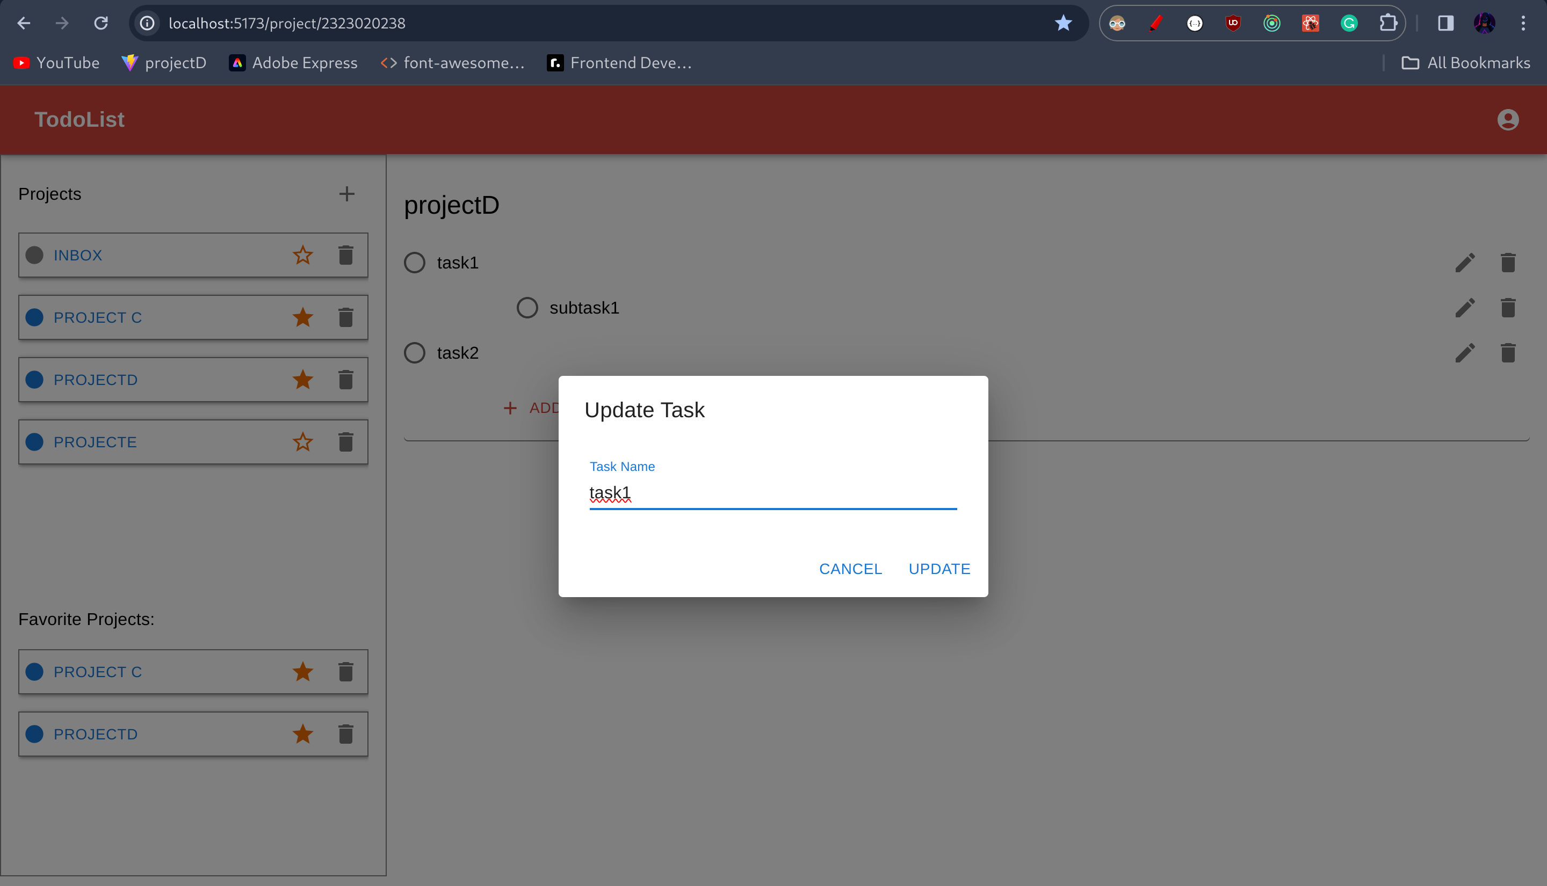This screenshot has width=1547, height=886.
Task: Toggle the PROJECTE favorite star
Action: pos(302,442)
